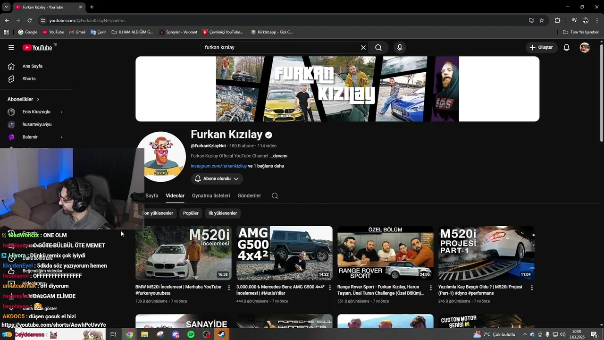
Task: Click the Range Rover Sport video title
Action: [x=381, y=290]
